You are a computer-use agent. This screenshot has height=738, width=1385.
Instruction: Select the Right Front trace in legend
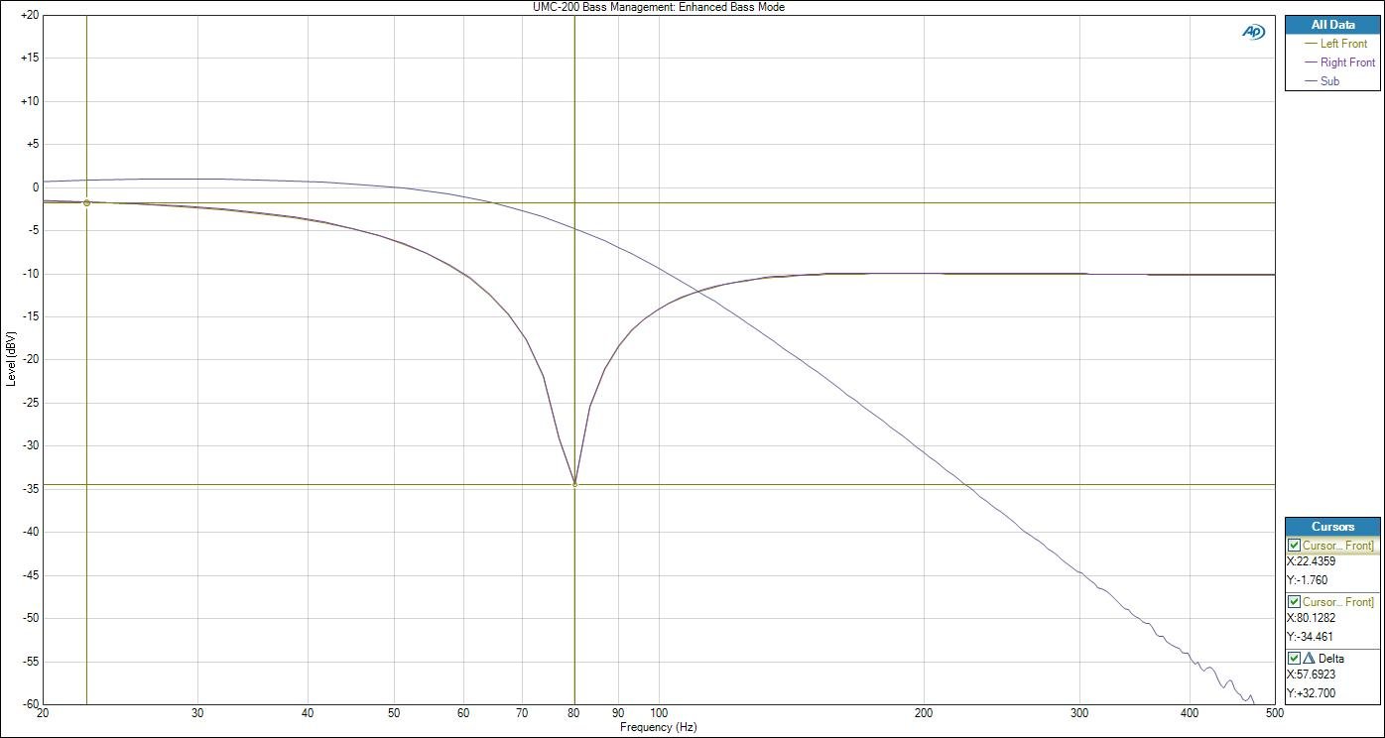coord(1347,62)
